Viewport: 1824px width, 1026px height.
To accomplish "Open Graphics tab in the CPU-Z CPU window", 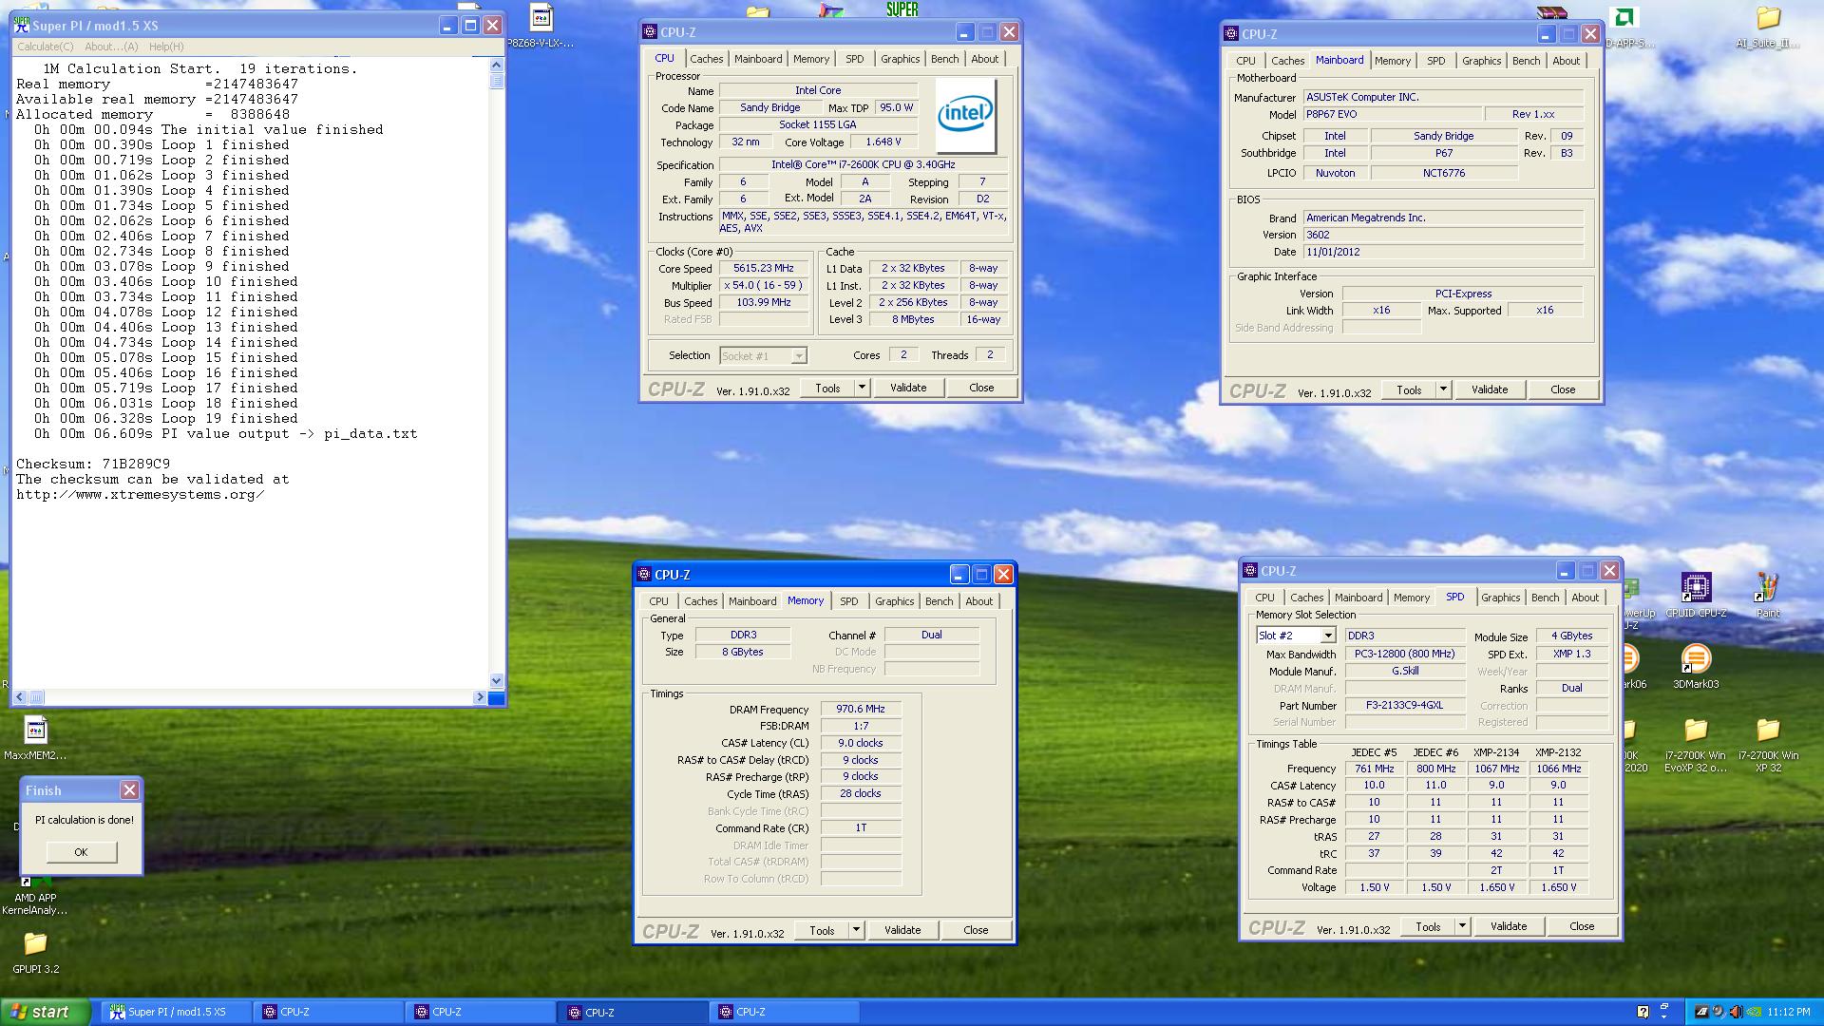I will tap(900, 59).
